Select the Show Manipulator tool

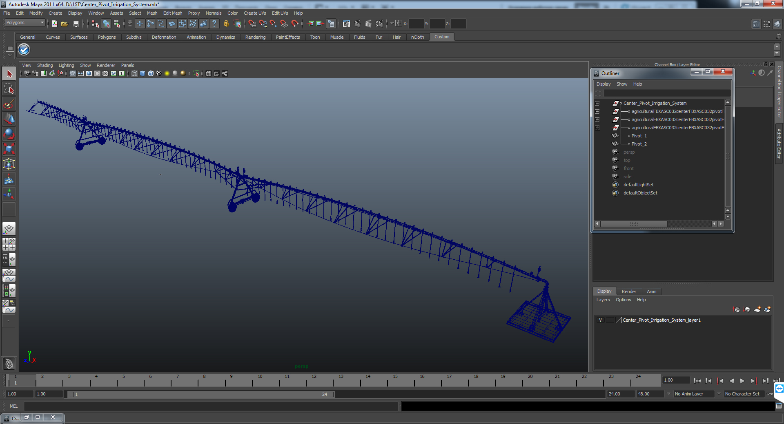pos(9,194)
